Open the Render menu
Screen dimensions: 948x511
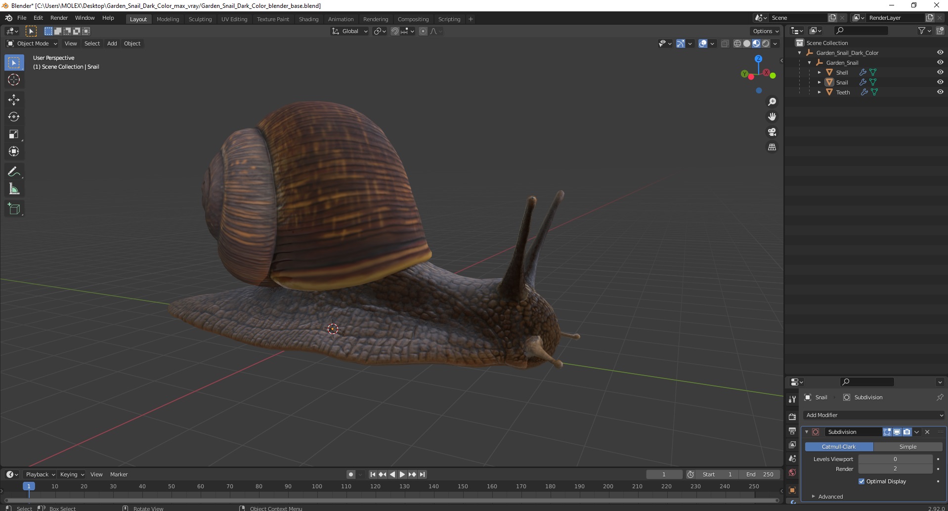(x=59, y=18)
